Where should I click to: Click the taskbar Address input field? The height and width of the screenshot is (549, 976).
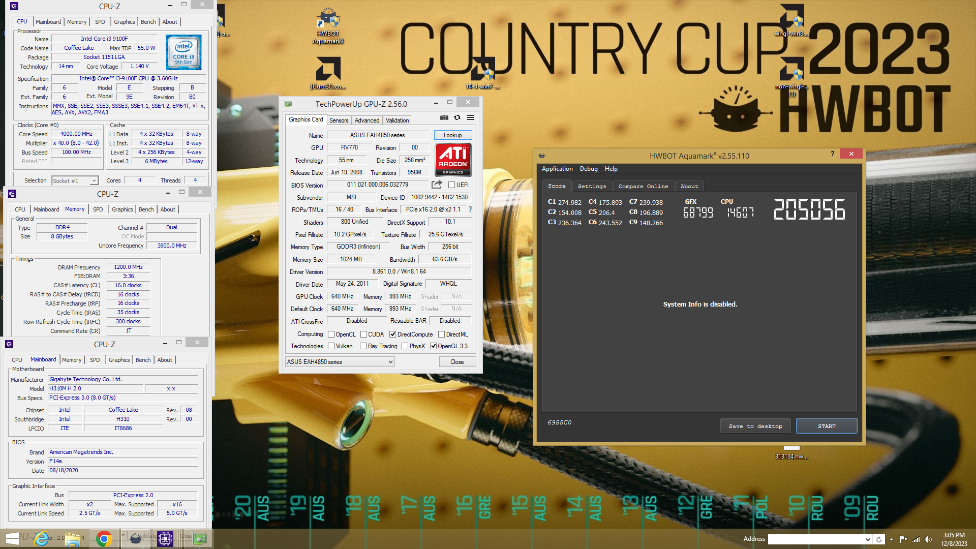(x=816, y=539)
